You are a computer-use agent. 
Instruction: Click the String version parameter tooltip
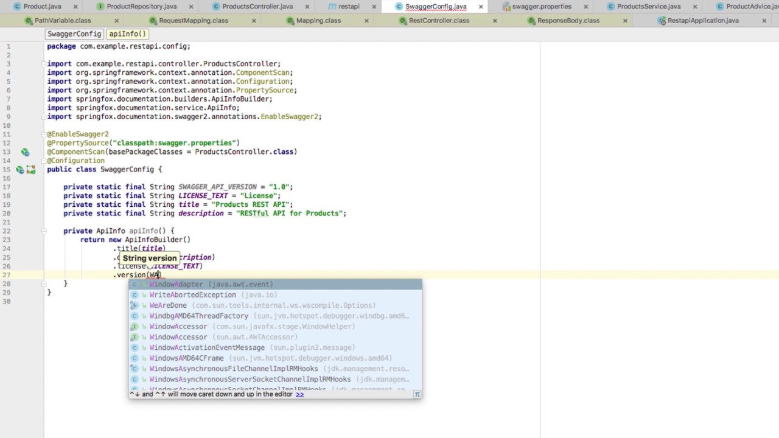(x=150, y=258)
